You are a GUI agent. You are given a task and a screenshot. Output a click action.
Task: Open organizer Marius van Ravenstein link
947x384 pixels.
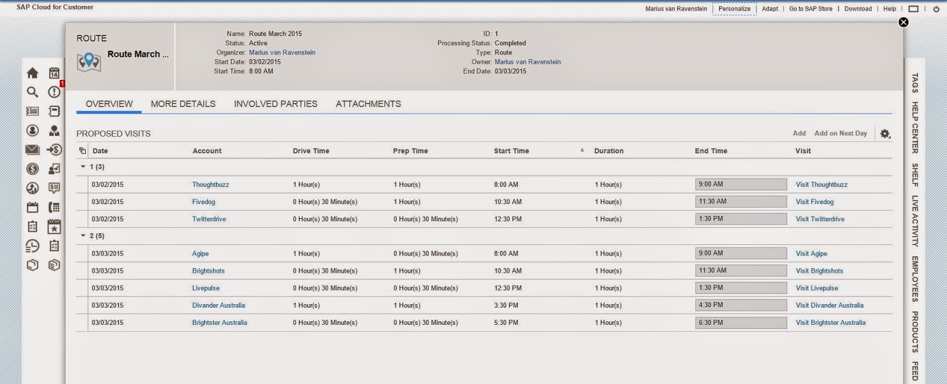pos(282,53)
